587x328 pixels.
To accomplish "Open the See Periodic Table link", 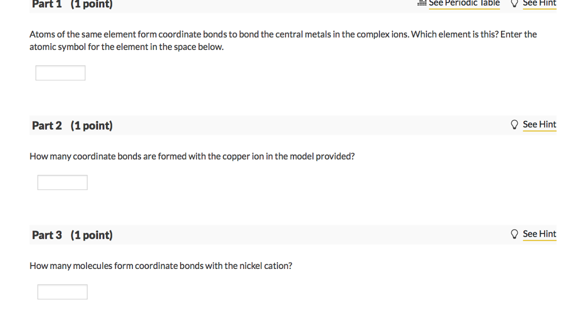I will [464, 3].
